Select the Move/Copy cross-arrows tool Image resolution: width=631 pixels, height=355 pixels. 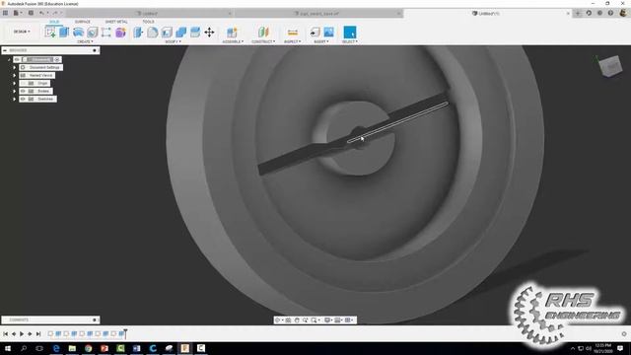(209, 33)
